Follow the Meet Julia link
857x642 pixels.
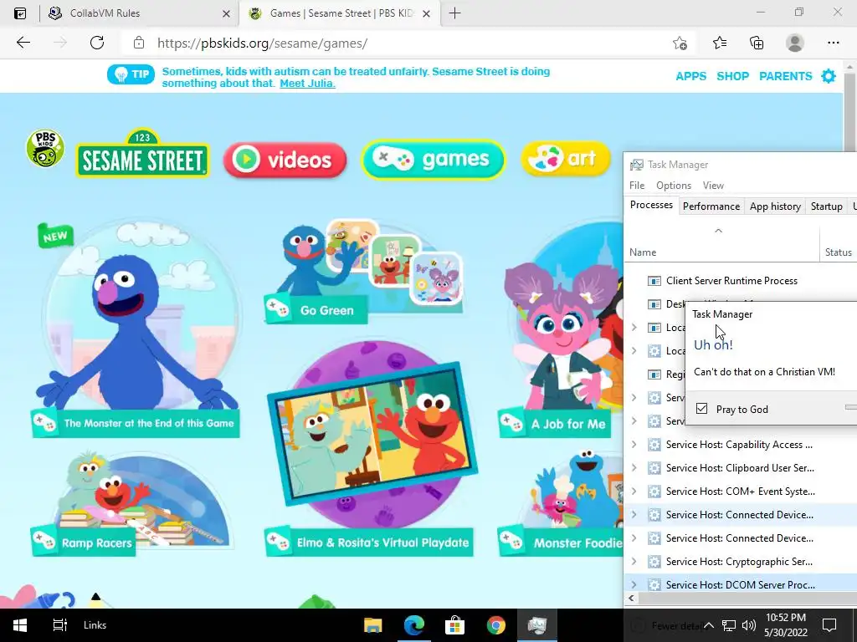[307, 84]
